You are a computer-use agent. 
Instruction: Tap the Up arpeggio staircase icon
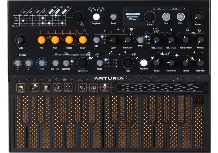click(x=35, y=87)
